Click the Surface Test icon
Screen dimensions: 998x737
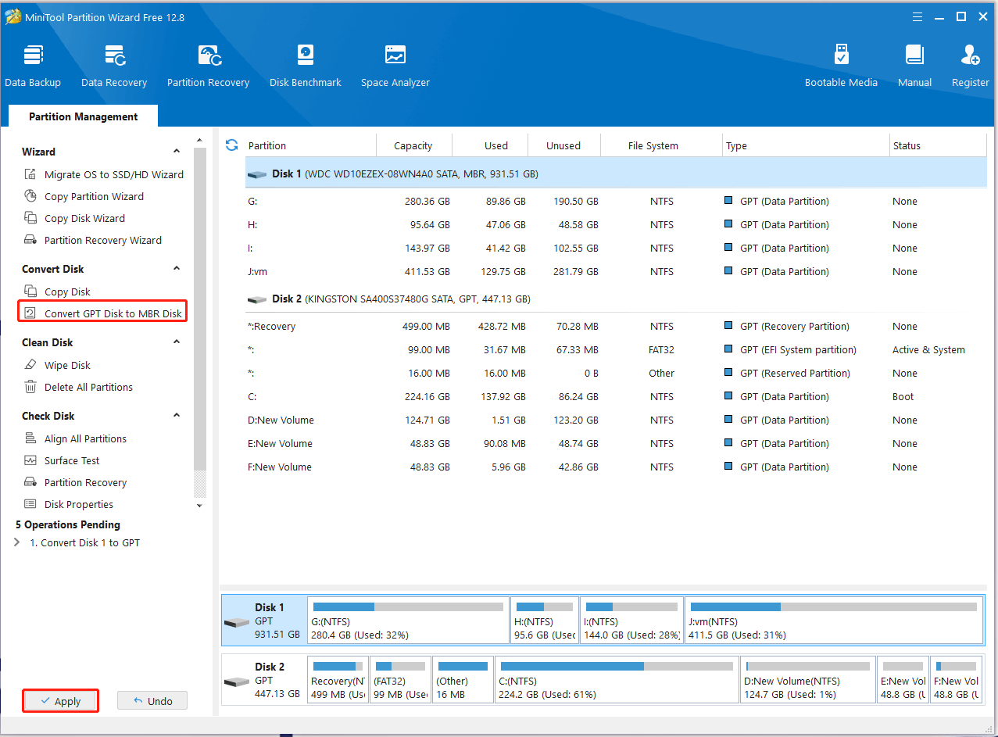[30, 460]
